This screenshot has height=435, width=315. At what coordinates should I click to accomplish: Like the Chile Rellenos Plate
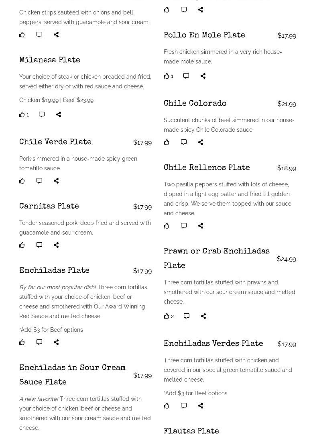pos(167,226)
